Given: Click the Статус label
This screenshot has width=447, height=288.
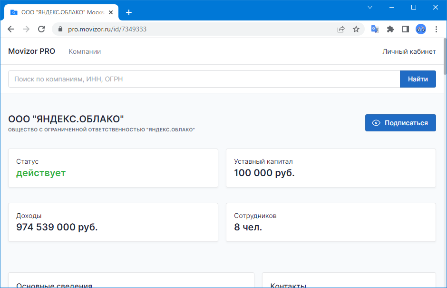Looking at the screenshot, I should tap(28, 161).
